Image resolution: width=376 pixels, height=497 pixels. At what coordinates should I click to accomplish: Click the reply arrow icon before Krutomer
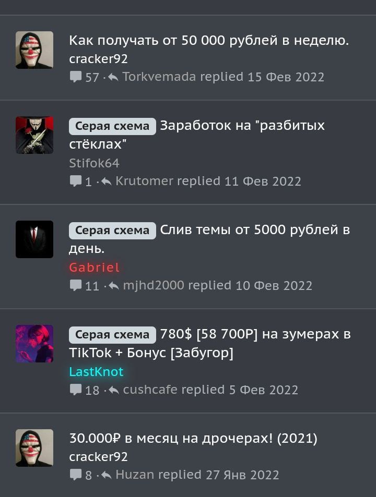pos(107,181)
